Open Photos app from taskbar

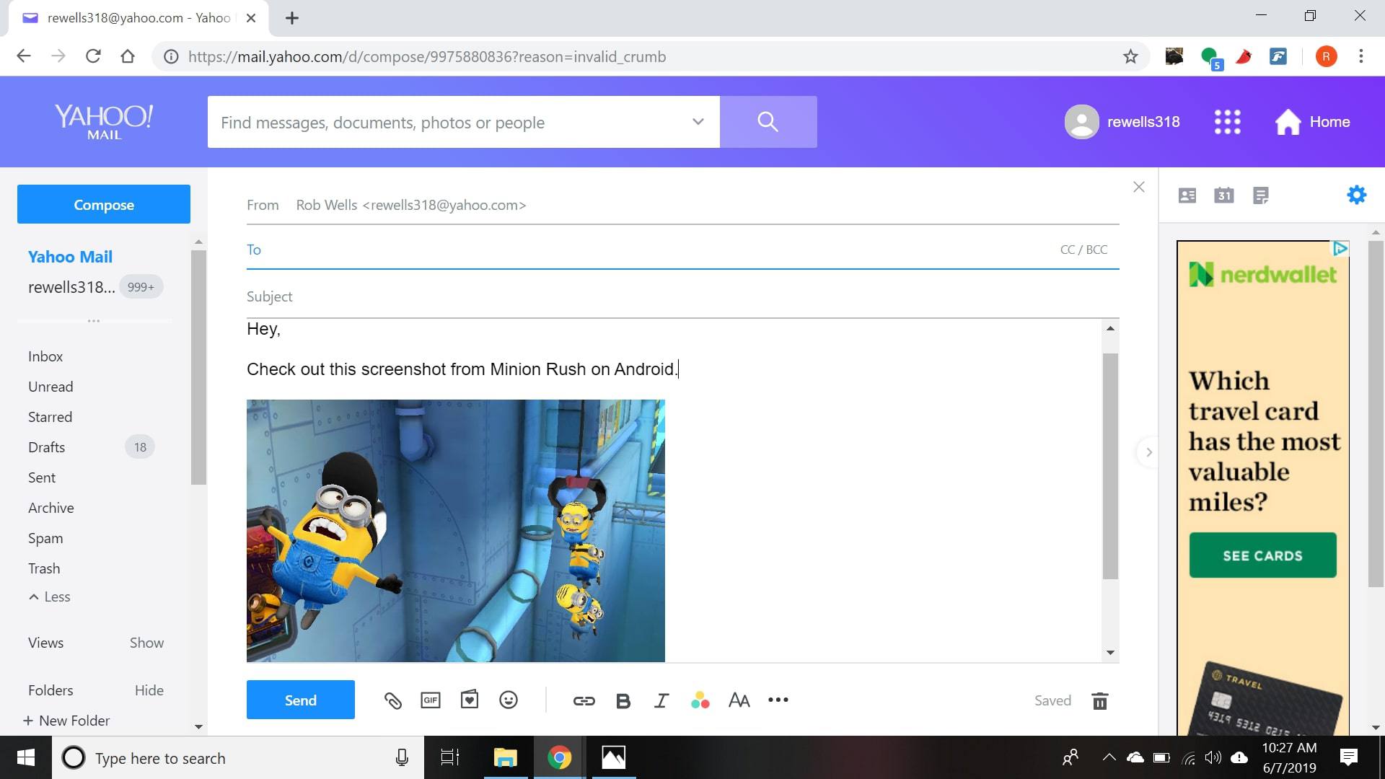point(614,757)
